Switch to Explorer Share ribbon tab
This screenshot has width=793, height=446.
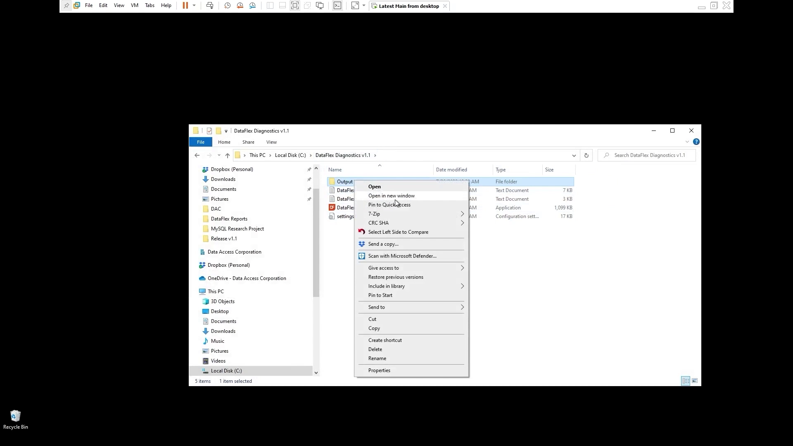tap(248, 142)
